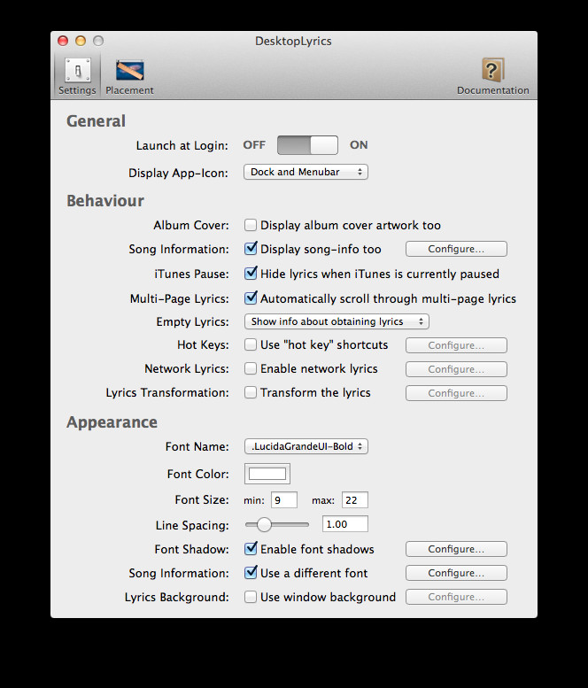Toggle the Launch at Login switch
Viewport: 588px width, 688px height.
307,145
